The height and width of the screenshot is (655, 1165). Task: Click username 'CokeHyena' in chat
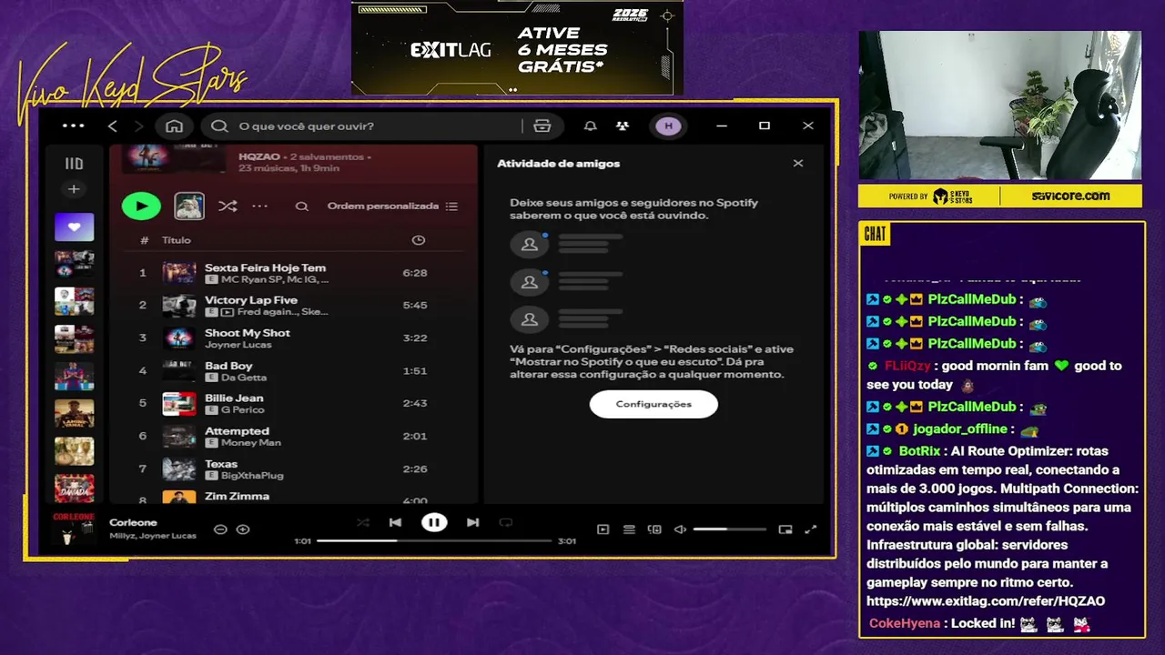click(x=905, y=623)
